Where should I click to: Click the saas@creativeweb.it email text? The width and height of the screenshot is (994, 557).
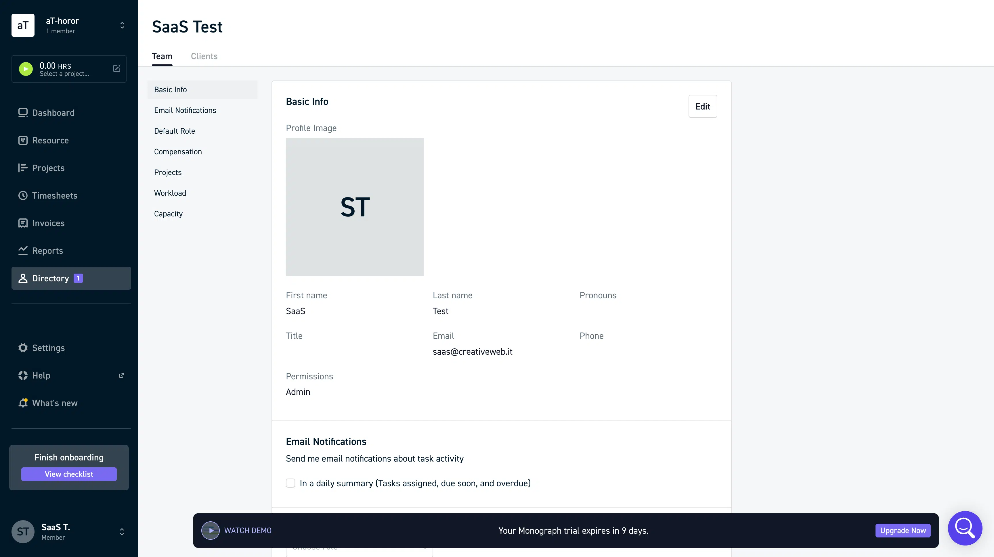(472, 352)
